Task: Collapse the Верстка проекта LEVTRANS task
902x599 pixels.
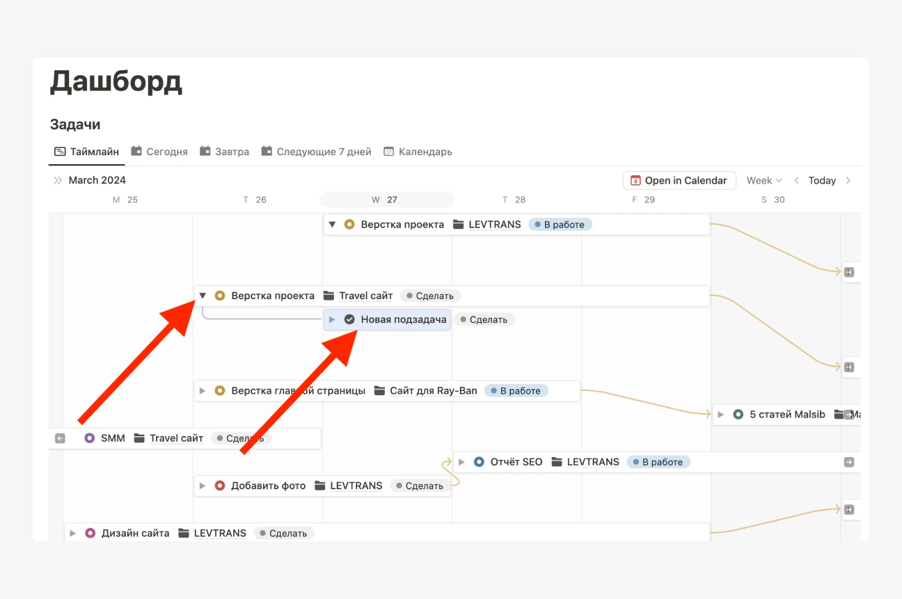Action: 332,225
